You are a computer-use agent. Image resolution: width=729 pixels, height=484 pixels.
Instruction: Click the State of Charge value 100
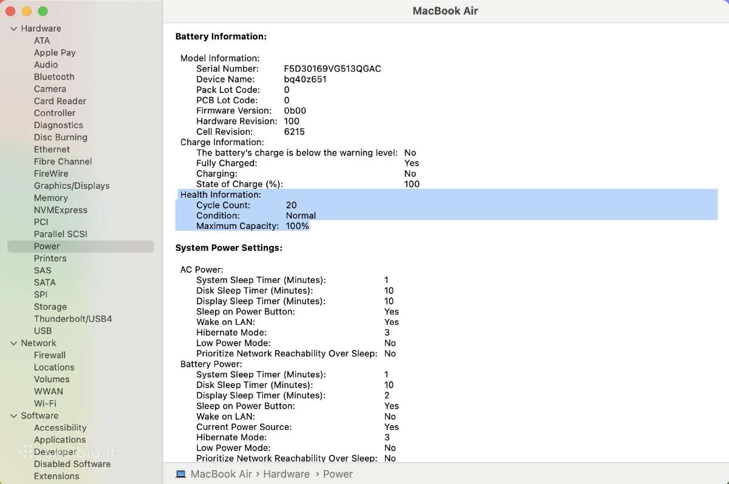click(x=412, y=185)
